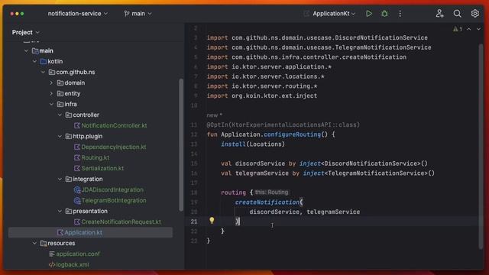This screenshot has width=489, height=275.
Task: Click createNotification call on line 19
Action: tap(267, 202)
